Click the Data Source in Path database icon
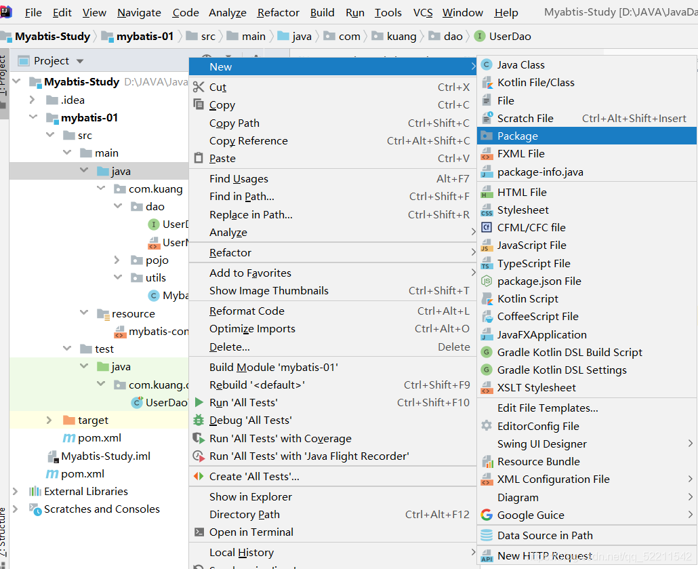 point(487,535)
